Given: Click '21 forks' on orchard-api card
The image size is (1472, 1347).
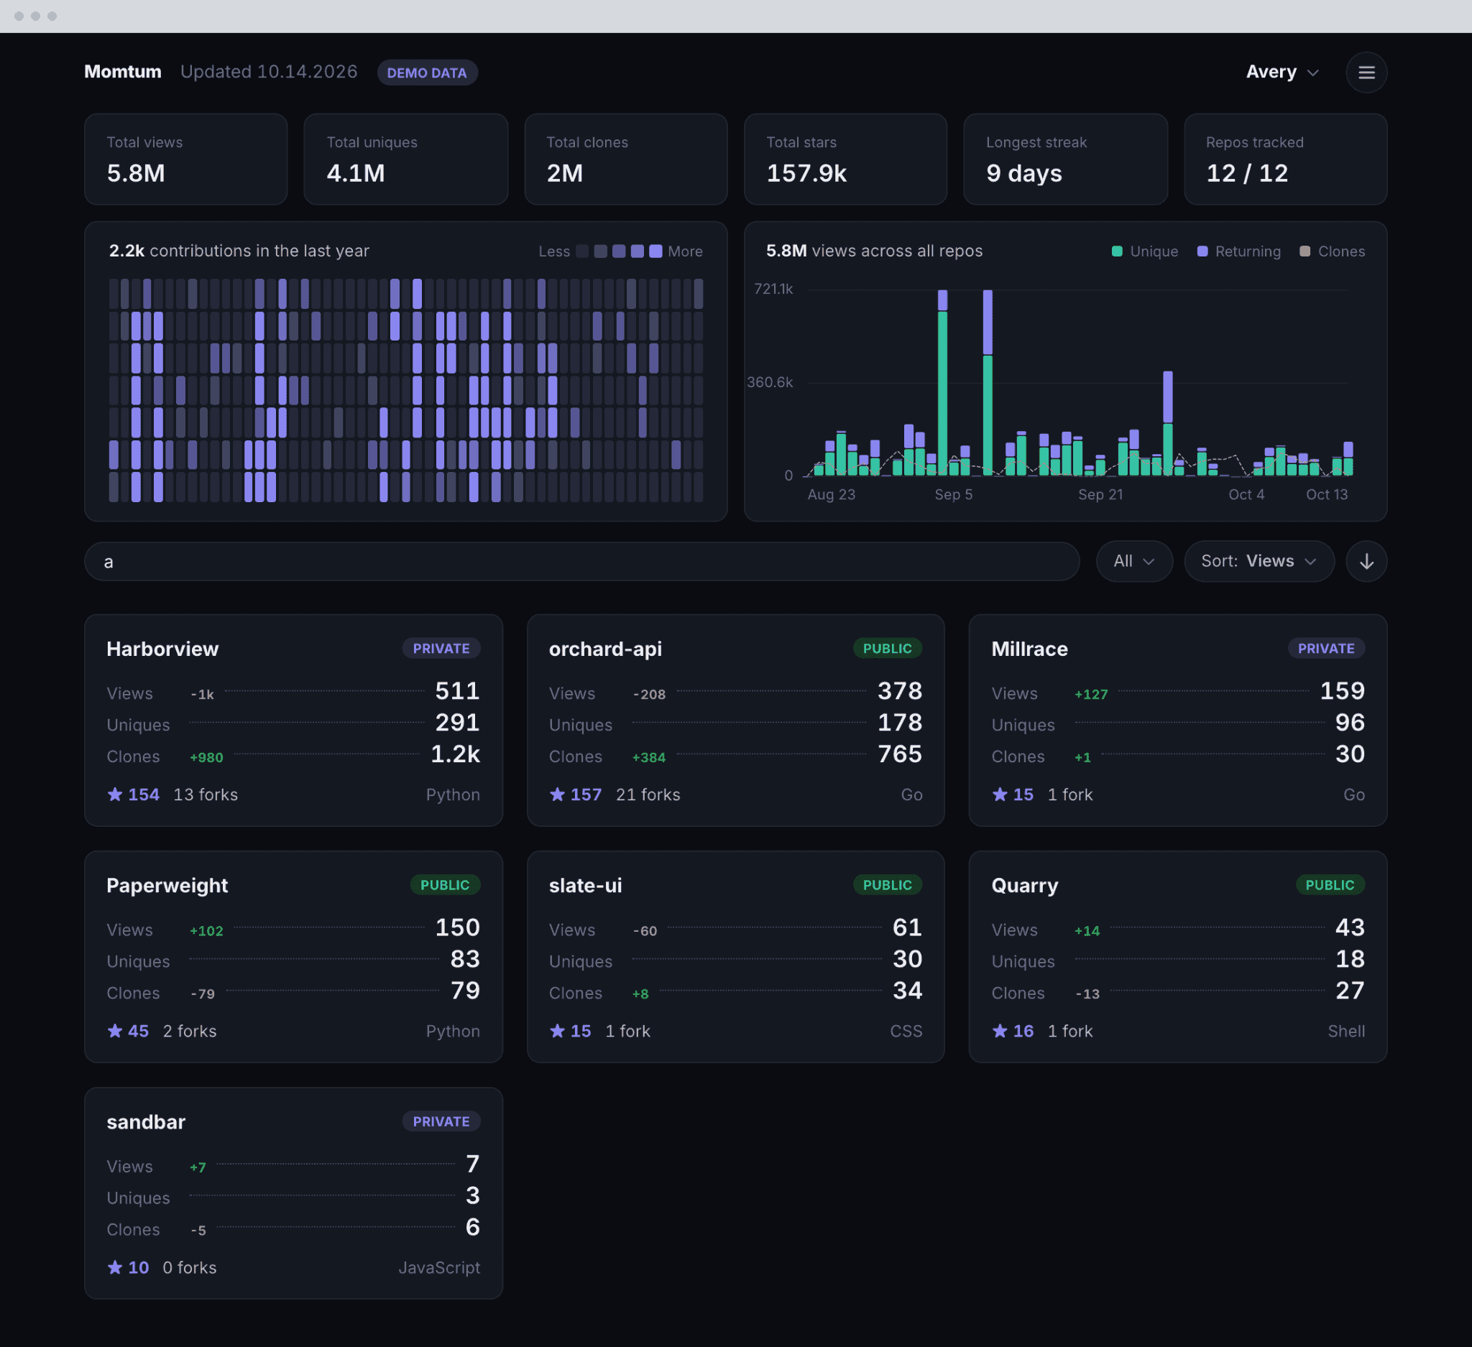Looking at the screenshot, I should 648,795.
